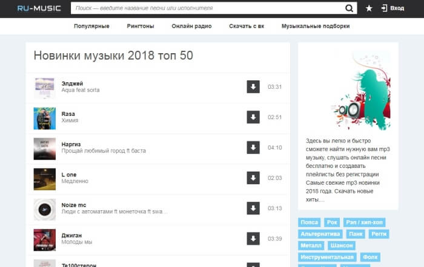Screen dimensions: 424x267
Task: Click the sidebar dancer with speakers illustration
Action: coord(361,91)
